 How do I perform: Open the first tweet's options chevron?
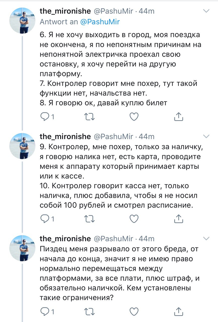pyautogui.click(x=206, y=11)
